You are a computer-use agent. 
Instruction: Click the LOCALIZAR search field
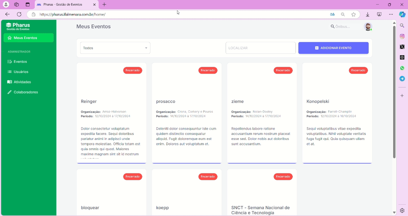260,48
